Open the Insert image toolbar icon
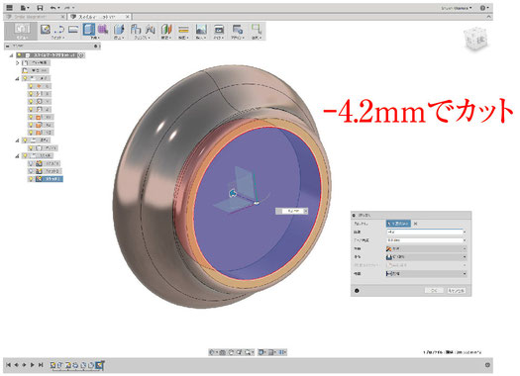520x376 pixels. tap(201, 30)
